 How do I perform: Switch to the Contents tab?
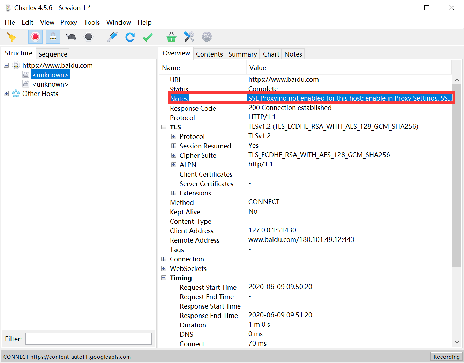209,54
